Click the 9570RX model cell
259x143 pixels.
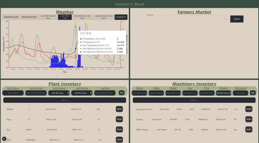coord(173,120)
